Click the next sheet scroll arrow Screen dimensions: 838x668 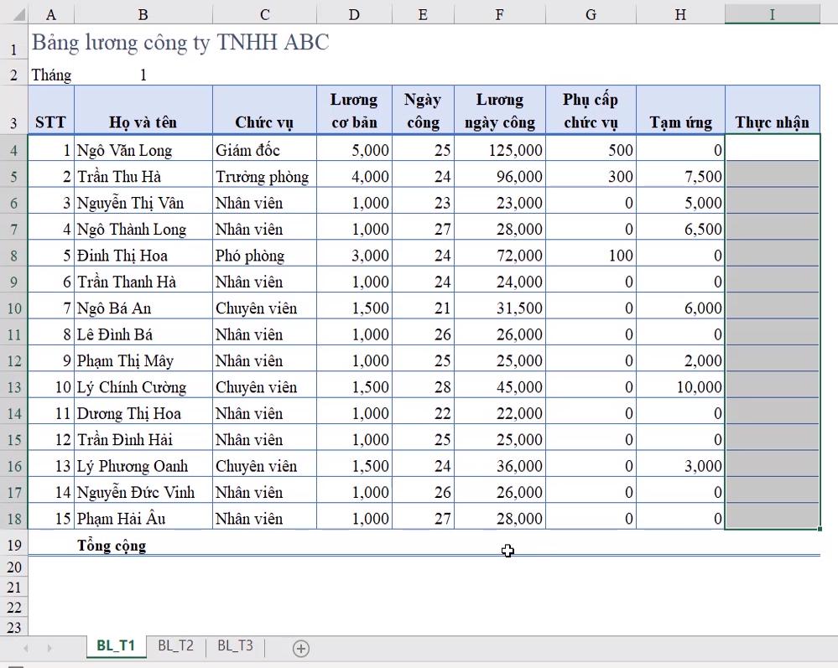(49, 648)
